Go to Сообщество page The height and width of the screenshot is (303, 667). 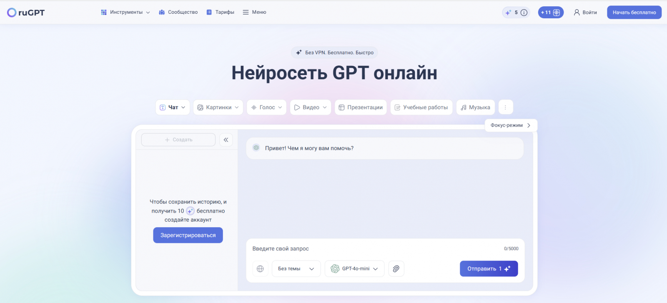[178, 13]
